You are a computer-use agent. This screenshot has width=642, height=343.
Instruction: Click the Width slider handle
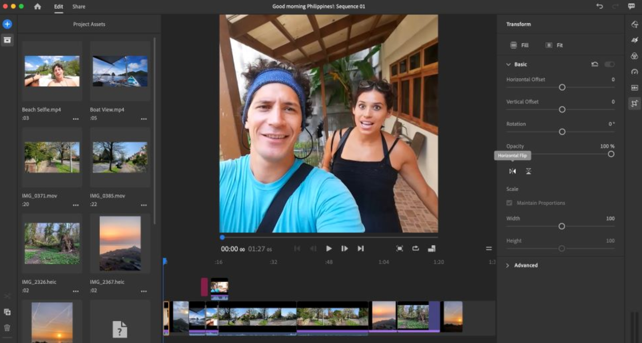tap(562, 226)
